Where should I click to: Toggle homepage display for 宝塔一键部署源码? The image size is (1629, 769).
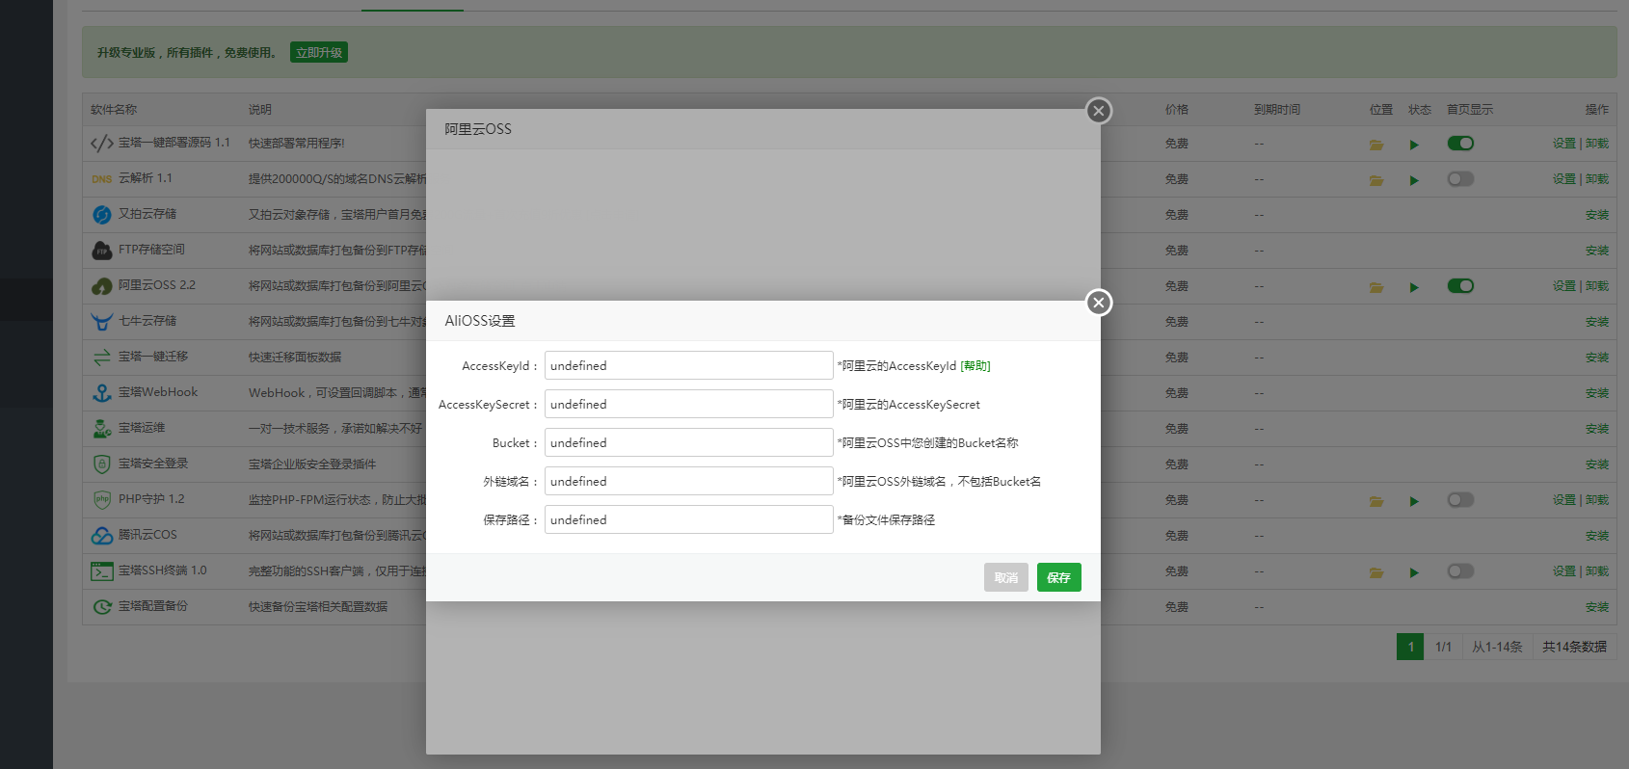(1460, 144)
